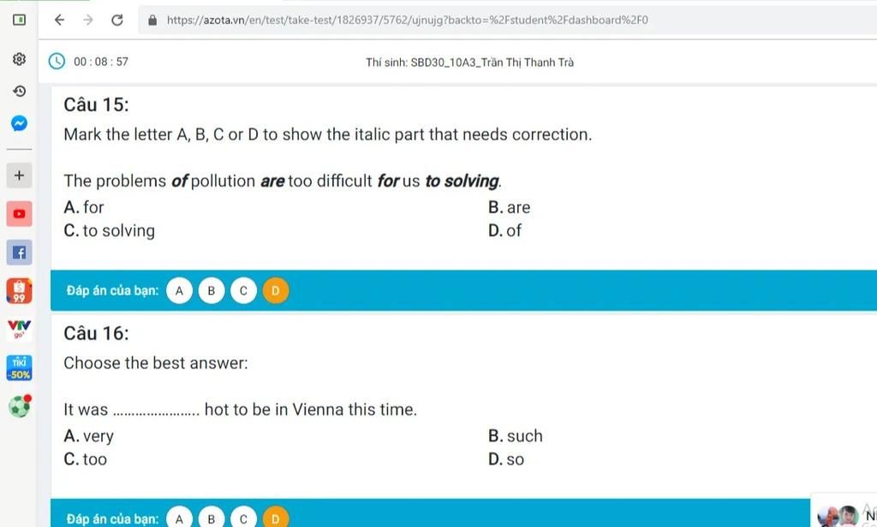Open the Facebook sidebar shortcut

tap(19, 252)
